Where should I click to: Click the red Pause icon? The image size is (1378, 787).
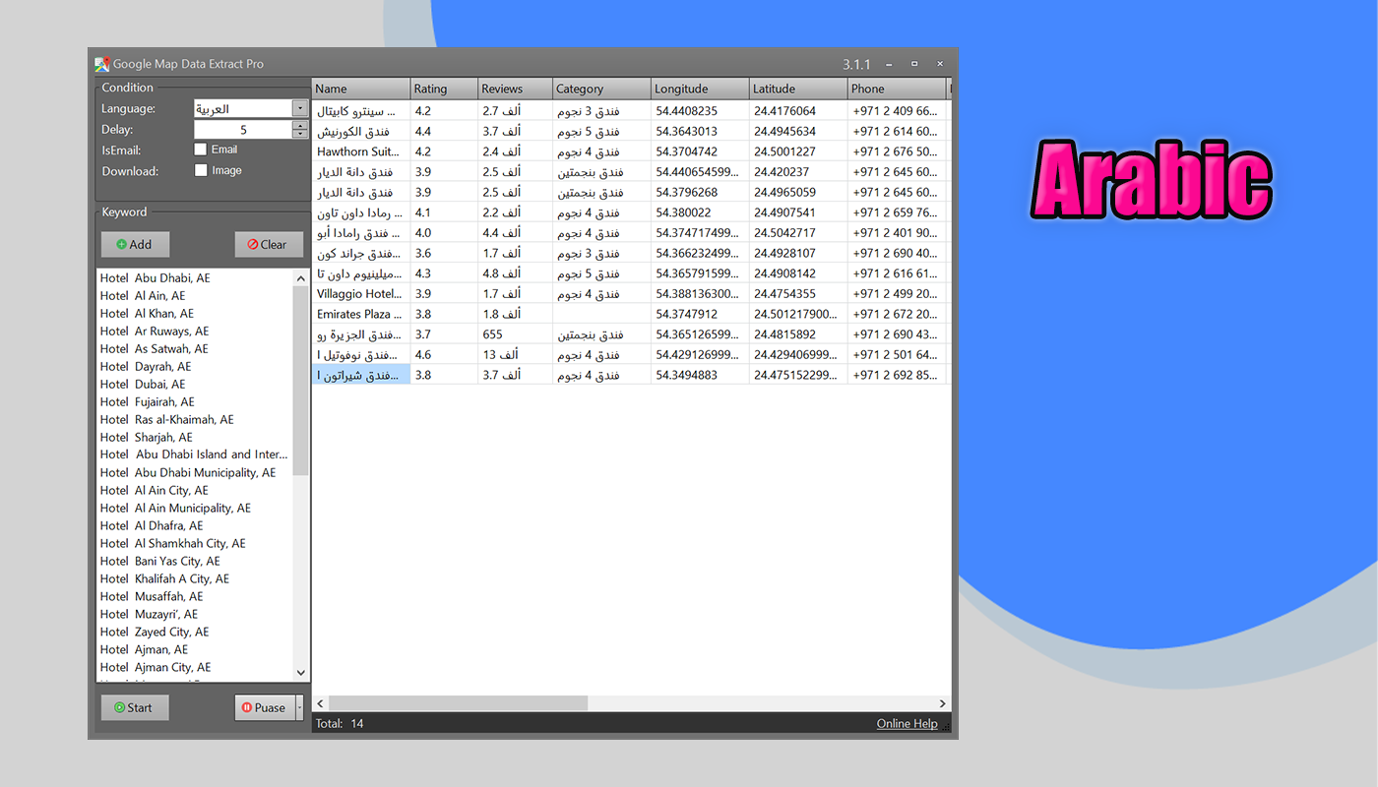(247, 707)
